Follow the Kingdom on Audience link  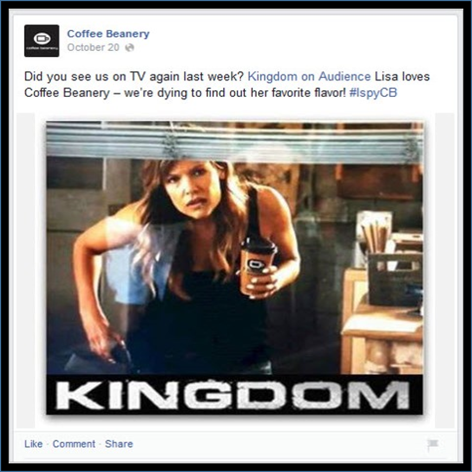click(309, 76)
